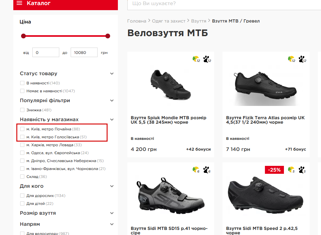Click the -25% discount badge

pos(274,170)
